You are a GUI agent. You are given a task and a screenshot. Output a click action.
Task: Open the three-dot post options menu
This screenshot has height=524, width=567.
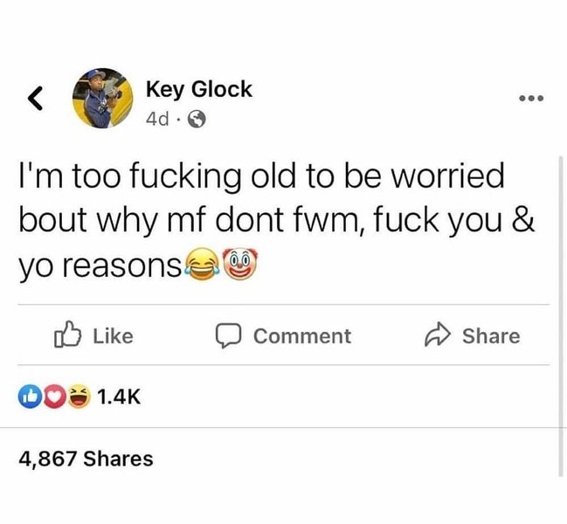tap(531, 98)
